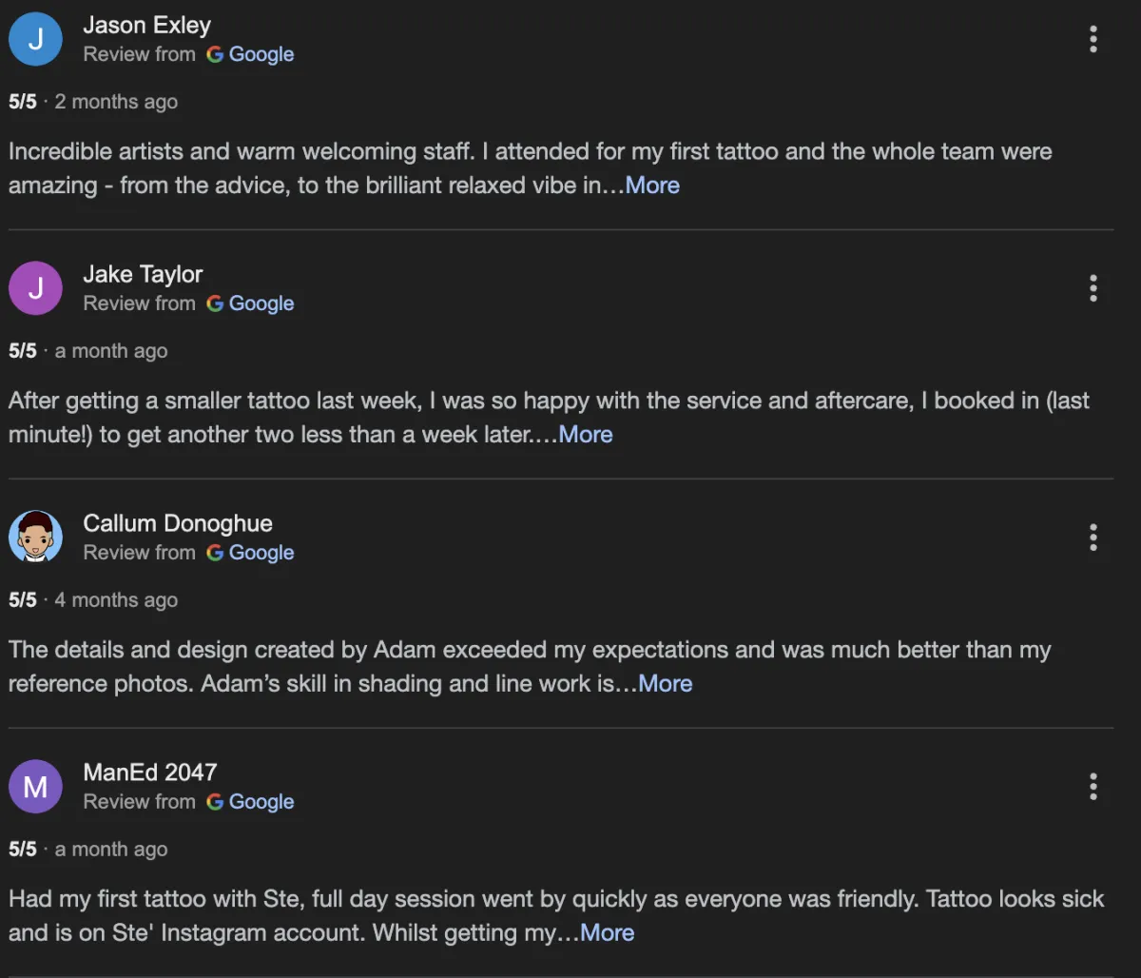Click Callum Donoghue's cartoon profile picture
This screenshot has width=1141, height=978.
[x=35, y=538]
